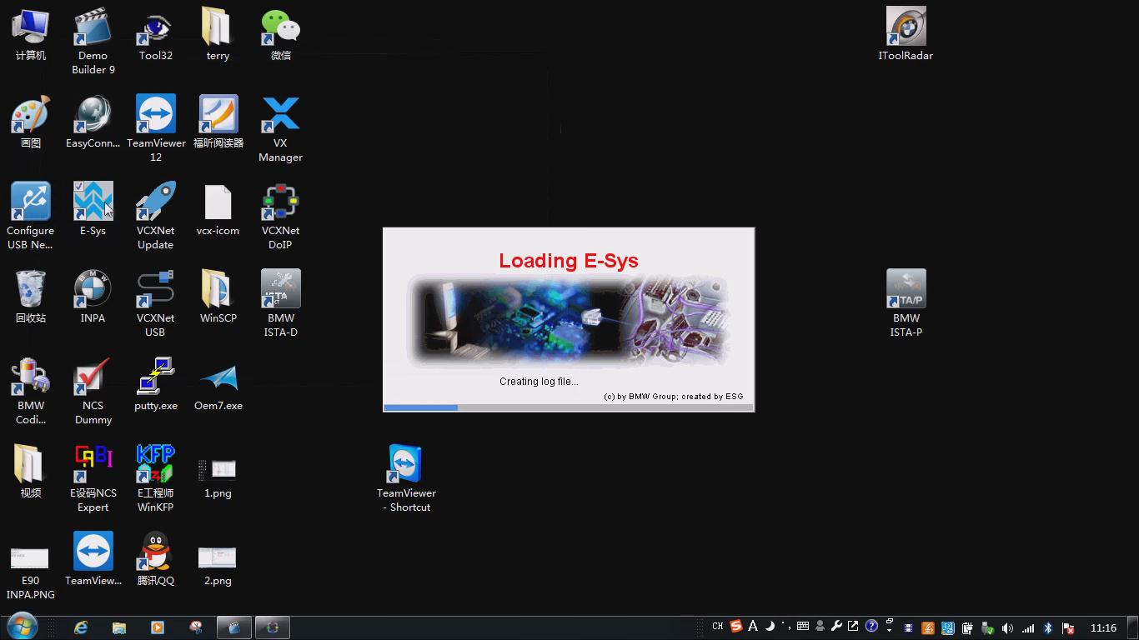This screenshot has height=640, width=1139.
Task: Open the E-Sys desktop shortcut
Action: pos(93,202)
